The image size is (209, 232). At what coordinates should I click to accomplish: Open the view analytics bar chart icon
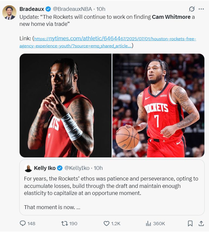[148, 223]
